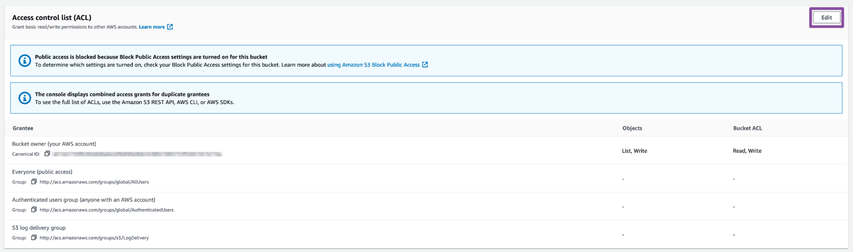Image resolution: width=853 pixels, height=252 pixels.
Task: Select 'S3 log delivery group' row label
Action: click(x=39, y=228)
